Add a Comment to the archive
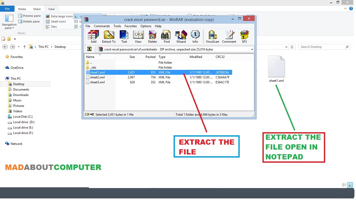The image size is (356, 201). tap(229, 37)
